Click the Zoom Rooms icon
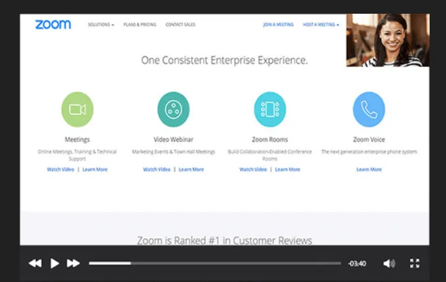 tap(270, 109)
